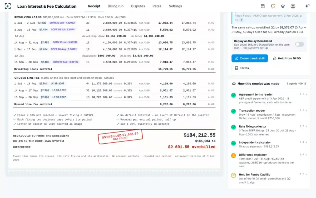
Task: Click green check icon for Independent calculator
Action: [233, 143]
